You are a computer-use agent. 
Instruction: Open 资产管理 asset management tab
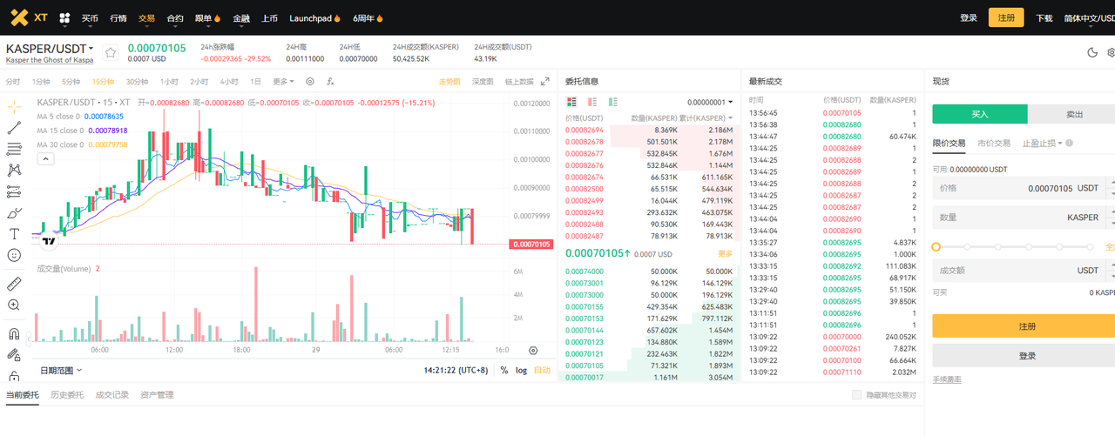pyautogui.click(x=157, y=395)
